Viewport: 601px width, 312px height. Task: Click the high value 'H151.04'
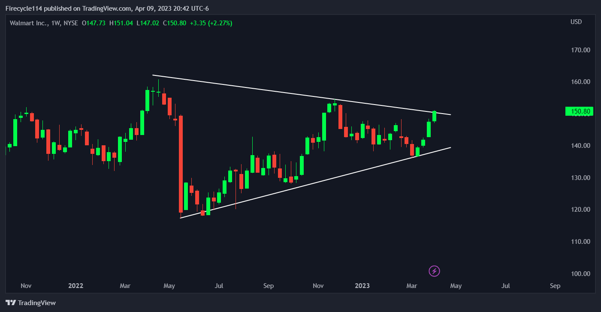point(121,23)
